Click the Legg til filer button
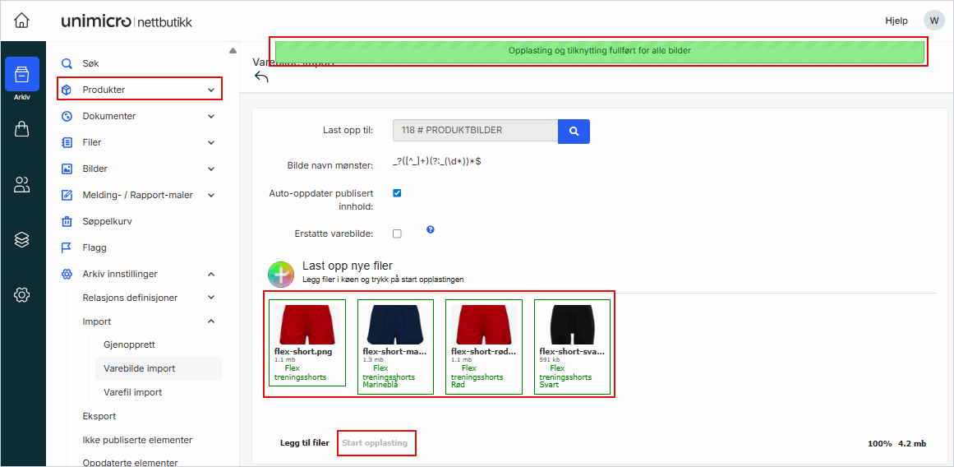This screenshot has height=467, width=954. [304, 443]
